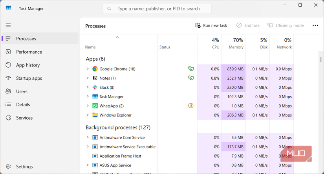Expand Antimalware Service Executable group
324x174 pixels.
[x=88, y=147]
